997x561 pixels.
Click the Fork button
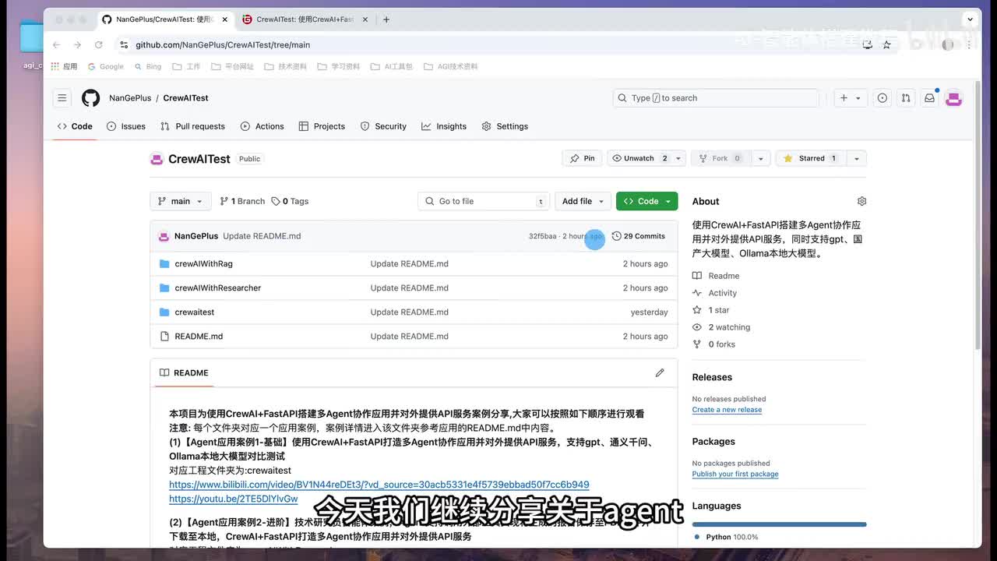(x=722, y=158)
